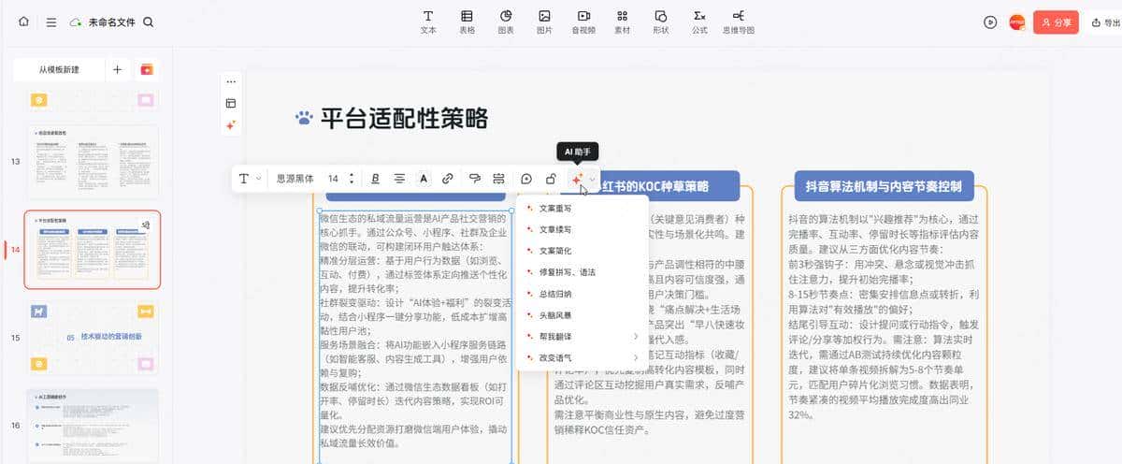Toggle the element lock icon
The image size is (1122, 464).
(x=552, y=178)
